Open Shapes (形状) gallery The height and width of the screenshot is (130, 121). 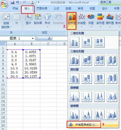47,20
